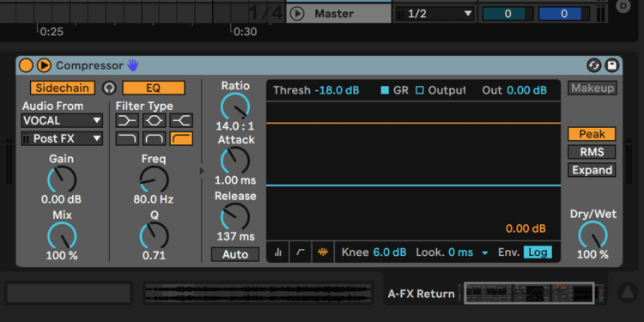
Task: Fold the Compressor sidechain section triangle button
Action: point(44,65)
